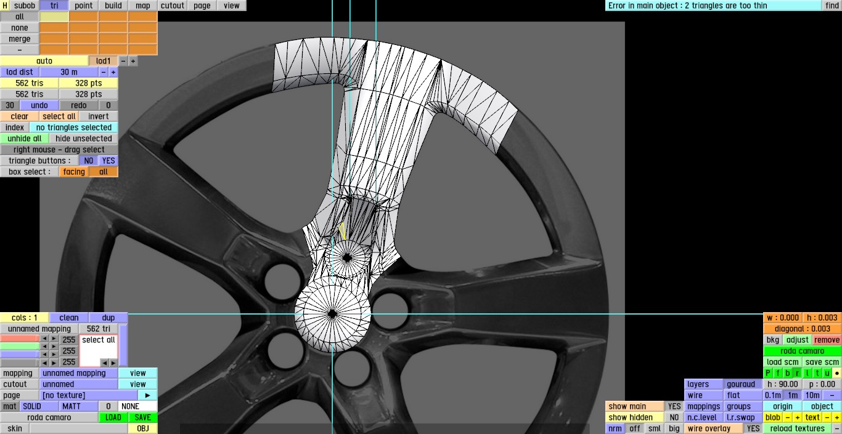Select the l left-side view button
The width and height of the screenshot is (842, 434).
click(807, 373)
